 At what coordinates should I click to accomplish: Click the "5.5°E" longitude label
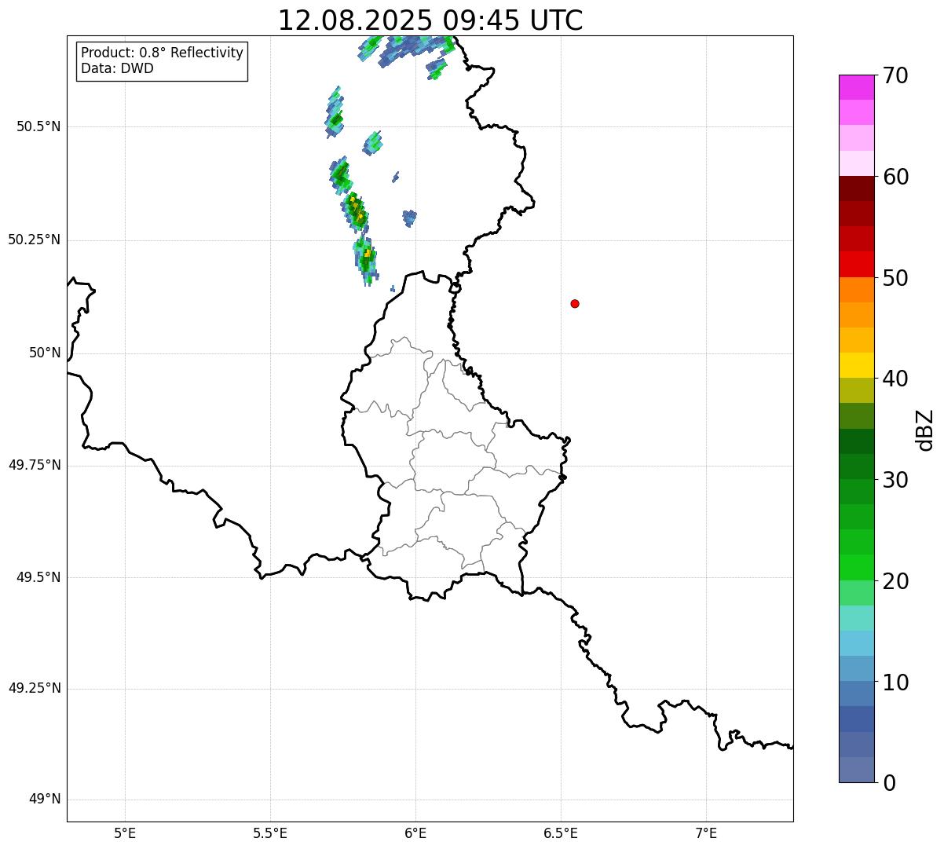point(270,833)
